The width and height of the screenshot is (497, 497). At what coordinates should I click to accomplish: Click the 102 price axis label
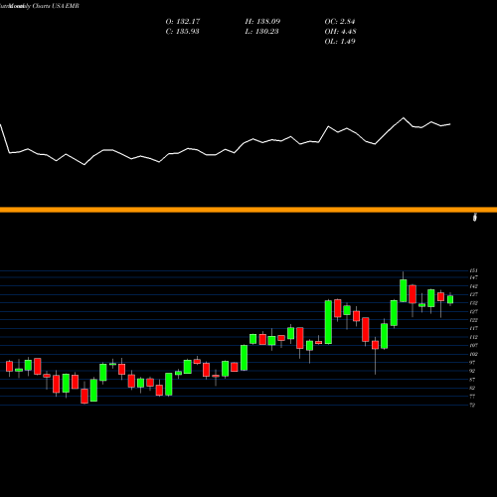473,354
